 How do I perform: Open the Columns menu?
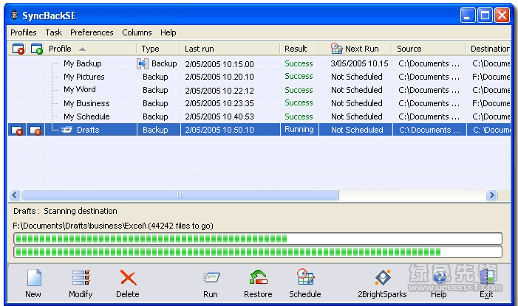click(137, 32)
